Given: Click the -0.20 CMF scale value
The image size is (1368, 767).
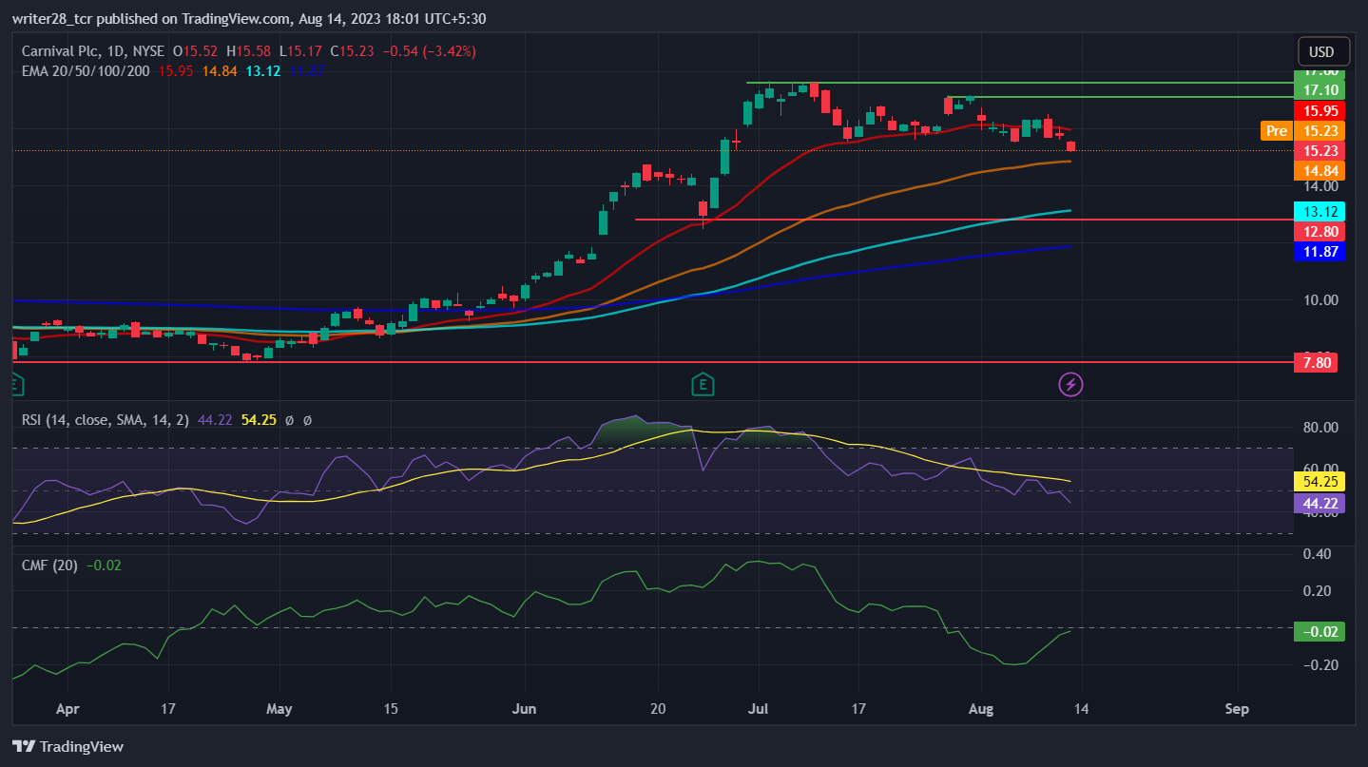Looking at the screenshot, I should (x=1320, y=664).
